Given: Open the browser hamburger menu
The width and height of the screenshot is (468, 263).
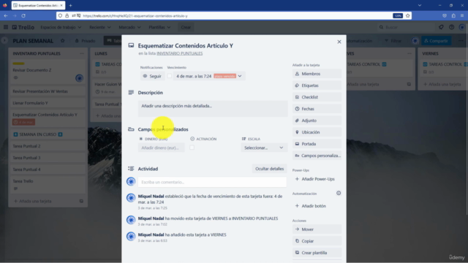Looking at the screenshot, I should pyautogui.click(x=462, y=16).
